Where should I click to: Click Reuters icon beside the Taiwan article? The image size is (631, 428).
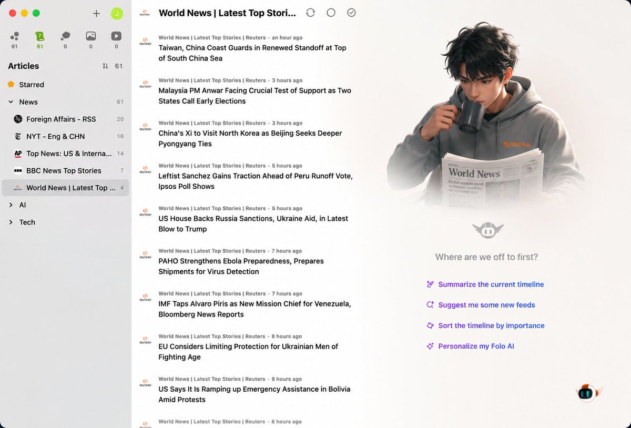coord(145,41)
